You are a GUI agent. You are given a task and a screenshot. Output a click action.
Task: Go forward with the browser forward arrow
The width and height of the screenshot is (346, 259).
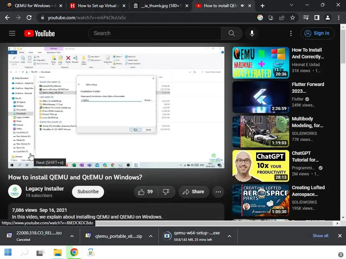tap(18, 18)
